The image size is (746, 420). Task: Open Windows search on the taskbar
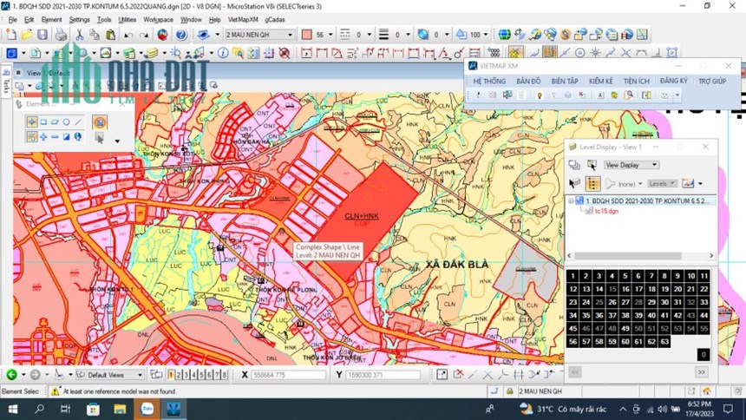[x=40, y=409]
